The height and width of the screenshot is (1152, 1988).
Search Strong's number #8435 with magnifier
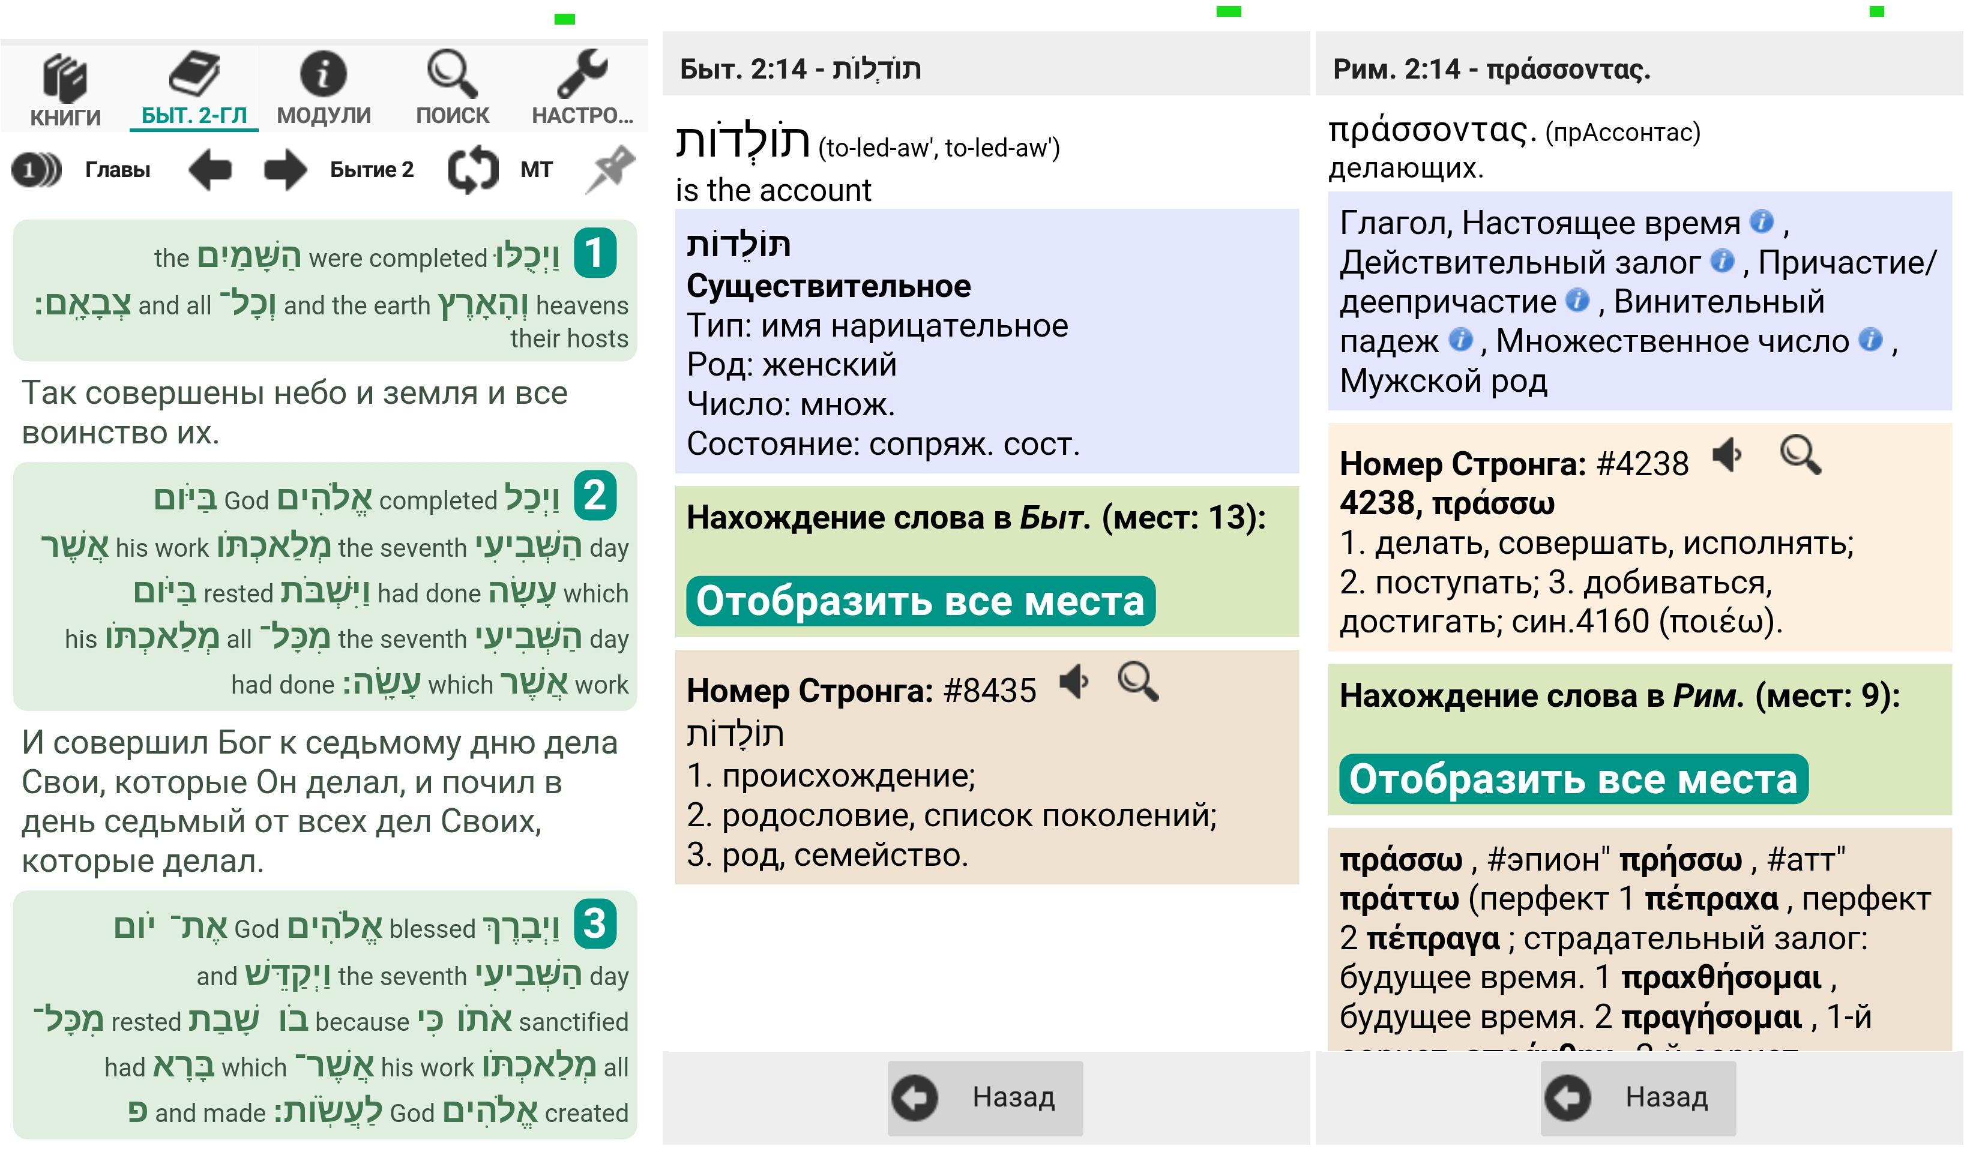click(x=1137, y=681)
